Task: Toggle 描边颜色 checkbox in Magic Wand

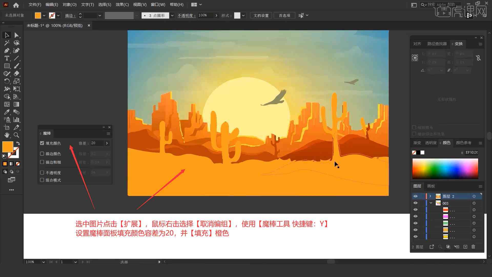Action: click(42, 154)
